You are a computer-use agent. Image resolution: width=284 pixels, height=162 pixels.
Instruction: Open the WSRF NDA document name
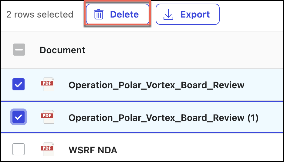click(x=93, y=150)
